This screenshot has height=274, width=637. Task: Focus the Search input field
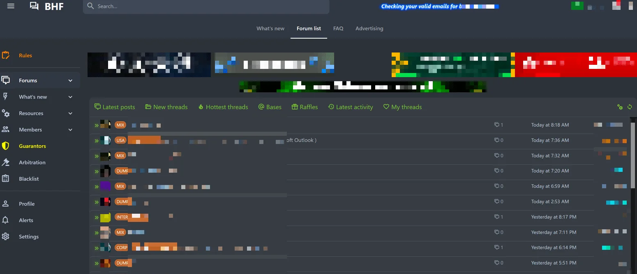206,7
